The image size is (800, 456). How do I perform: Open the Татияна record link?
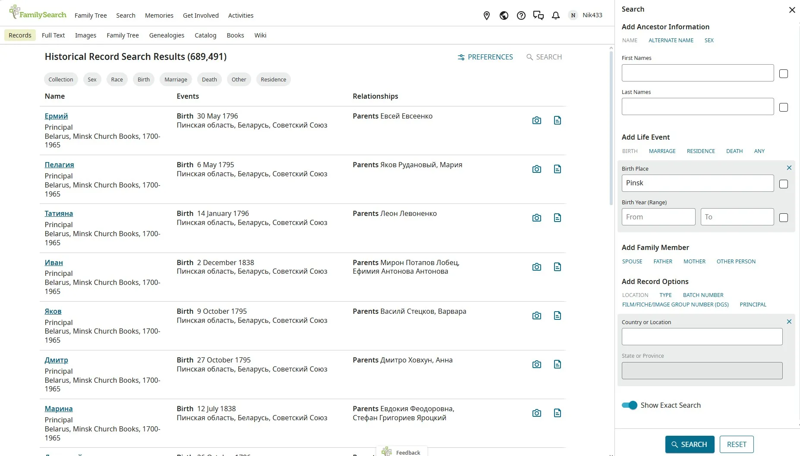[x=59, y=213]
